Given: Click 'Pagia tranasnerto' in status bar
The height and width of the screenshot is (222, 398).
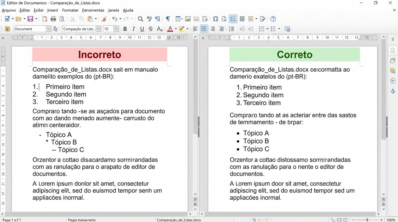Looking at the screenshot, I should [x=82, y=220].
